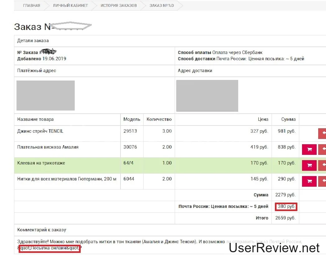Click return arrow icon for Джинс стрейч TENCIL
326x256 pixels.
click(322, 133)
